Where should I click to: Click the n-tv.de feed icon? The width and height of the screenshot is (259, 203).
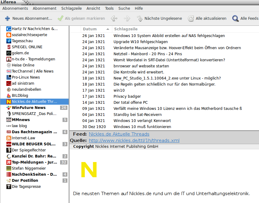click(9, 59)
